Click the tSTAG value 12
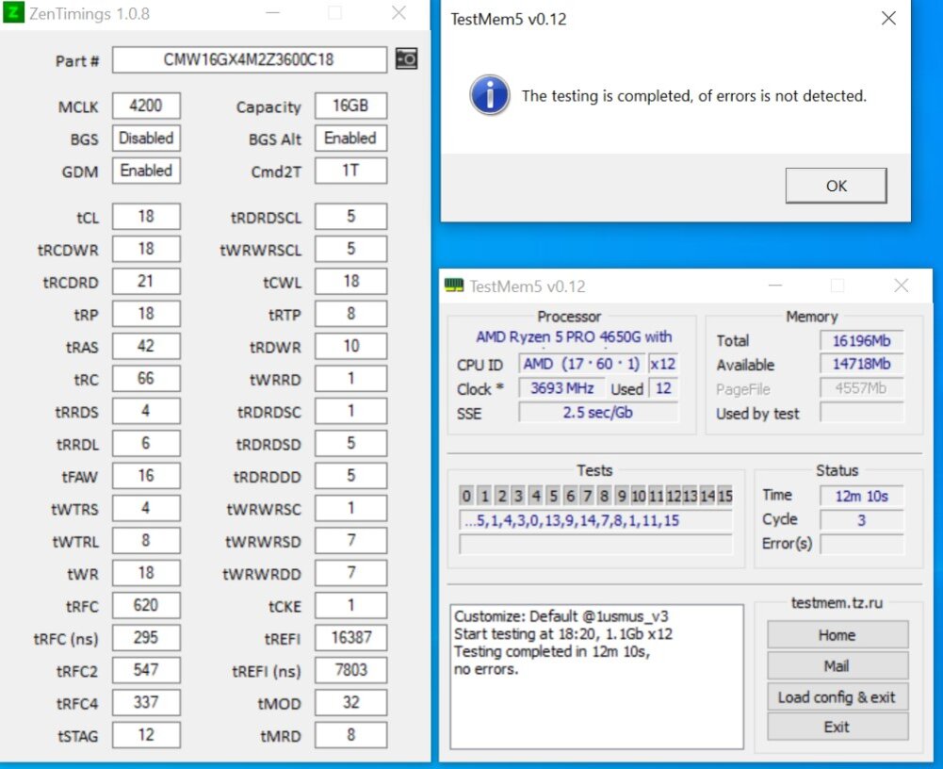Screen dimensions: 943x769 click(146, 735)
